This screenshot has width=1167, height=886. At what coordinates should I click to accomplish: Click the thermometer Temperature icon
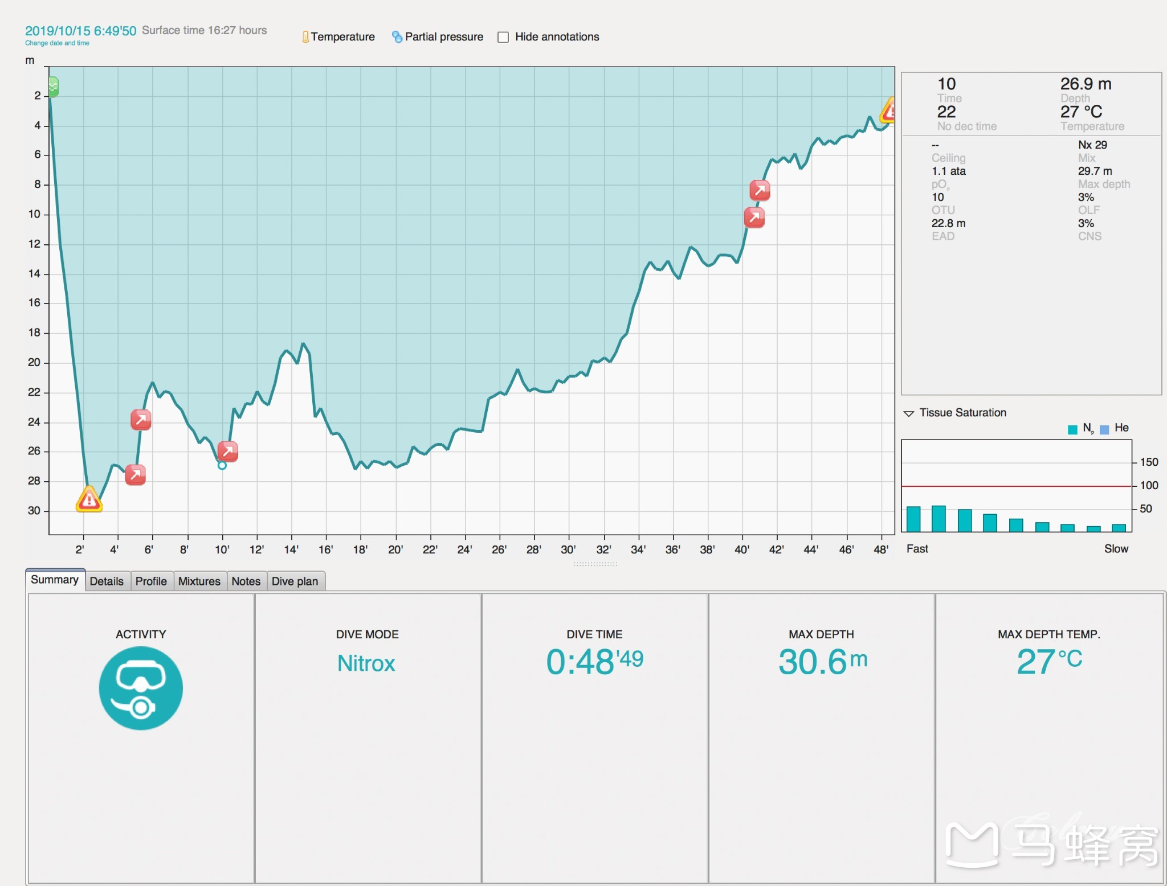pos(305,37)
